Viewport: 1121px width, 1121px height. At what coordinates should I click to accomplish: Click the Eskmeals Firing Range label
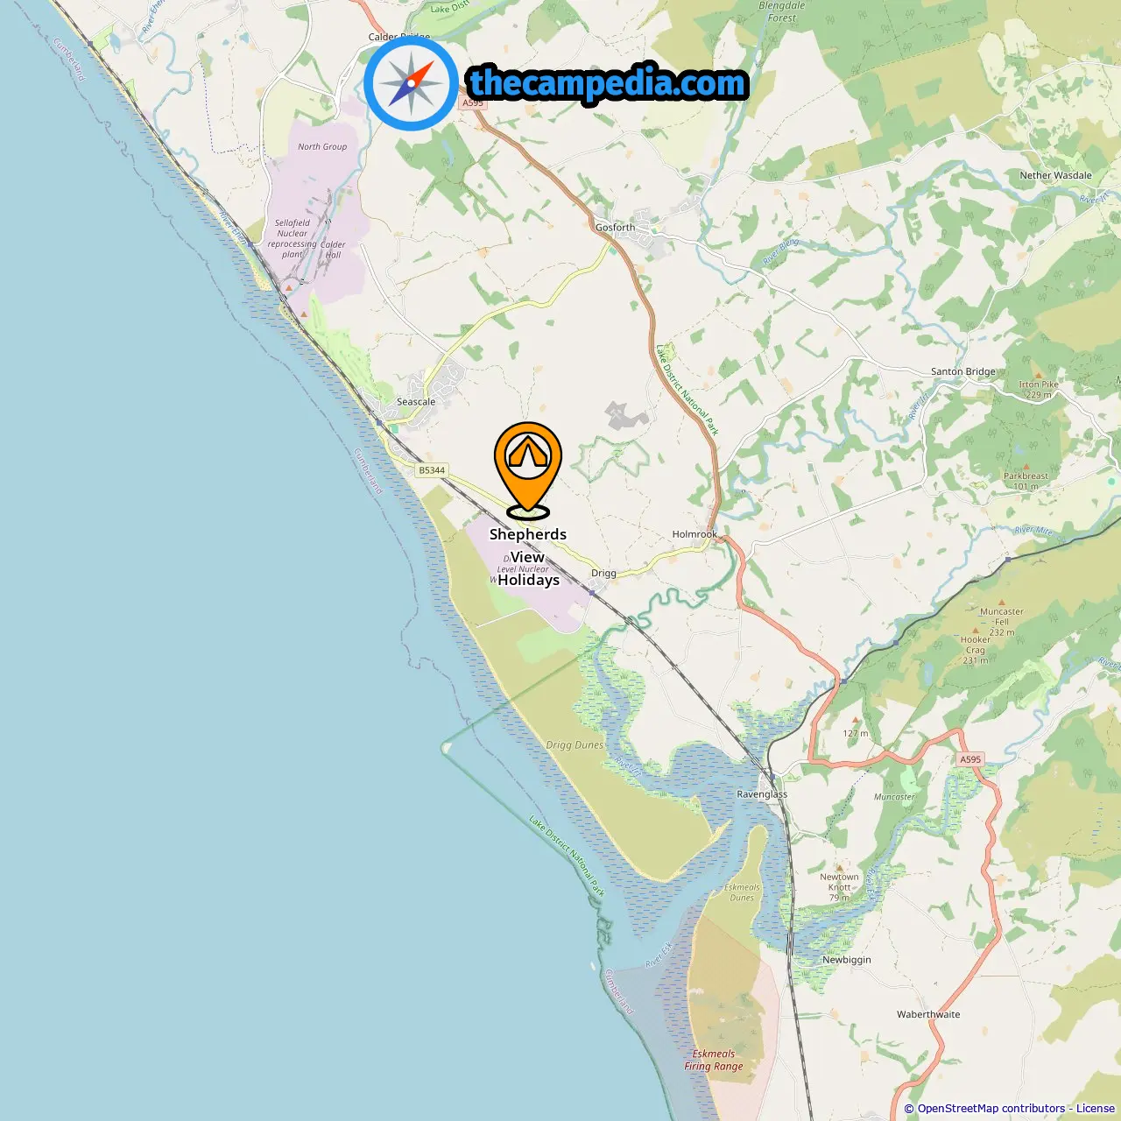click(714, 1060)
